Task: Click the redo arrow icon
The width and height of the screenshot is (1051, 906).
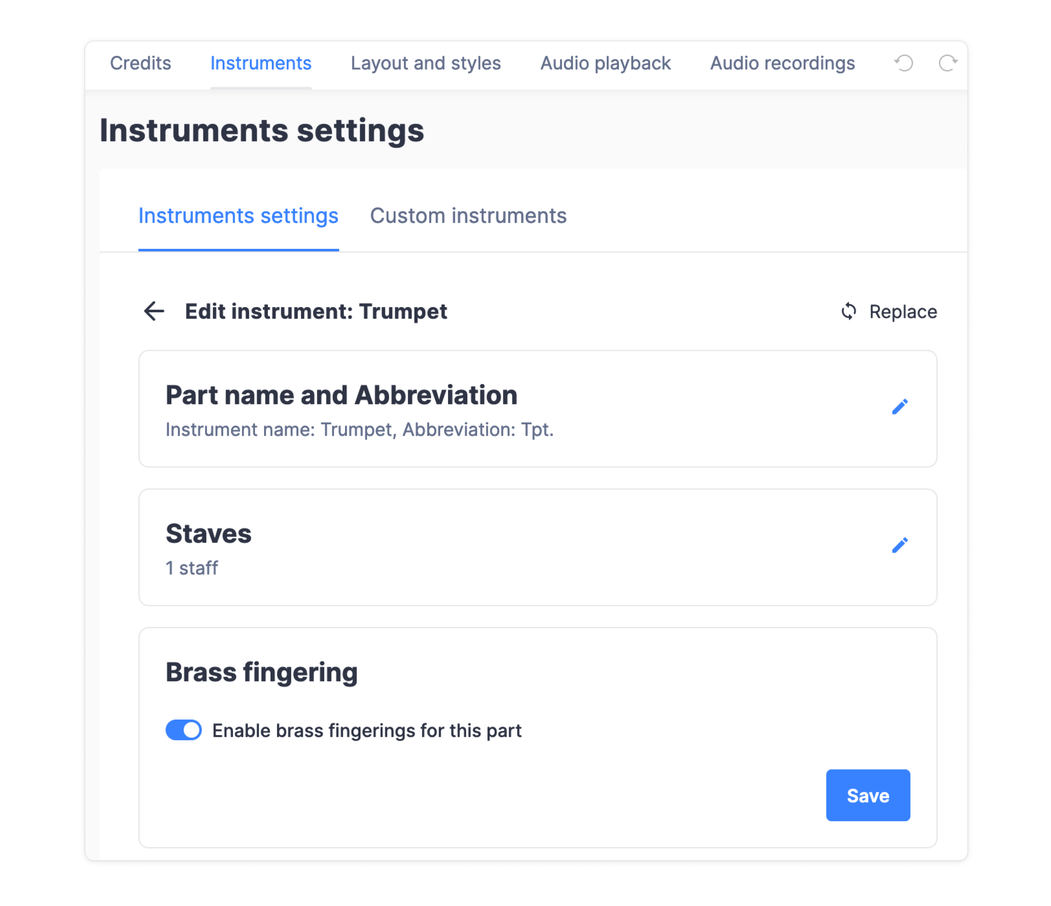Action: point(948,63)
